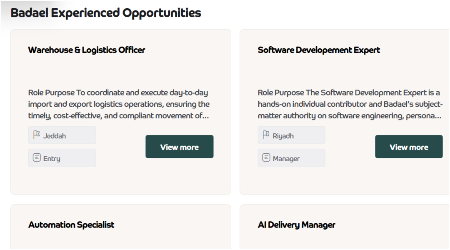Click the Jeddah location tag

coord(62,135)
